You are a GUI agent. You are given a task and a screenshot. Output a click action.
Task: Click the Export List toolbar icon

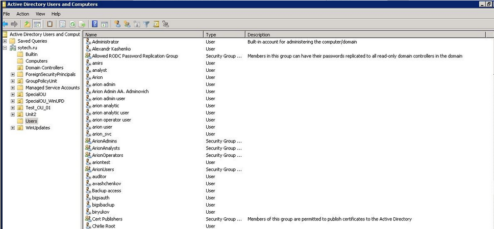click(x=82, y=24)
